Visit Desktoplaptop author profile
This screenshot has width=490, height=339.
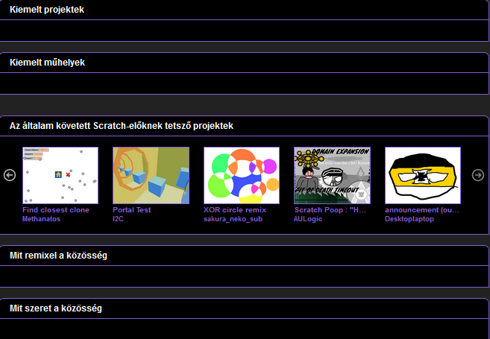(409, 219)
